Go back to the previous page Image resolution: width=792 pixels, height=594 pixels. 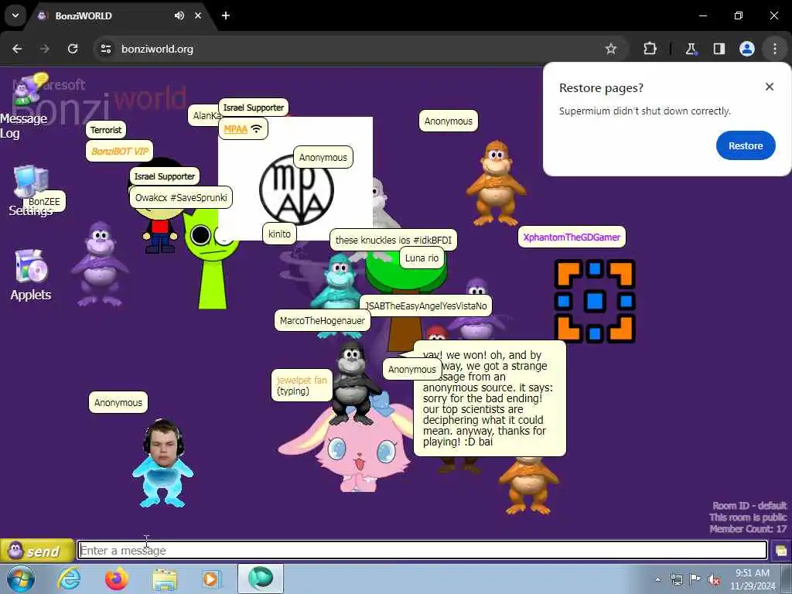pos(17,49)
